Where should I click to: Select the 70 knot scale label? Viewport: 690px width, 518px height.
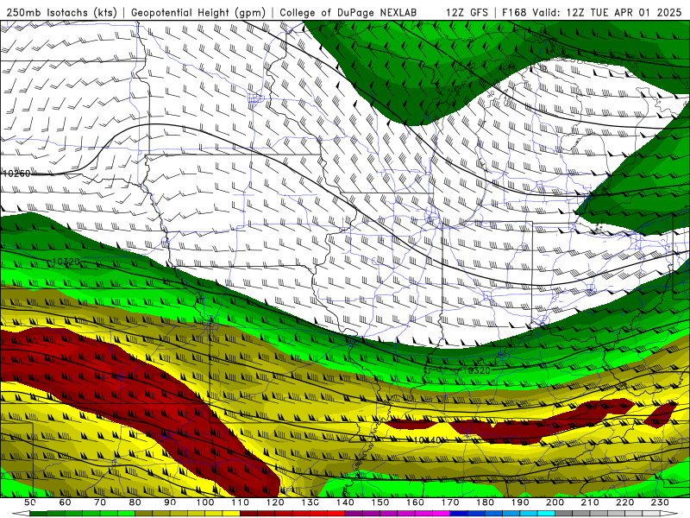pos(100,502)
